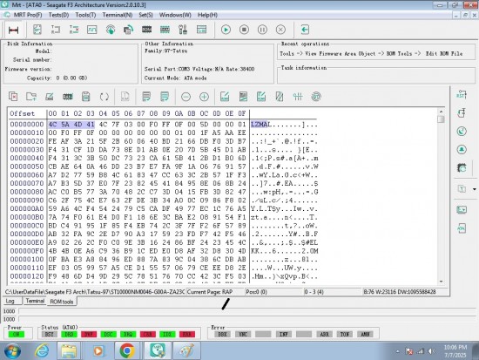The height and width of the screenshot is (360, 479).
Task: Click the waveform monitor icon in main toolbar
Action: click(91, 30)
